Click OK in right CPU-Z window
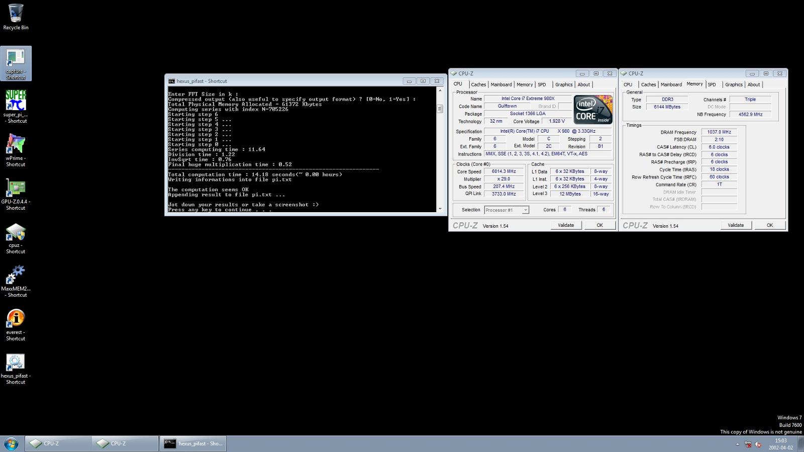The image size is (804, 452). [x=769, y=225]
